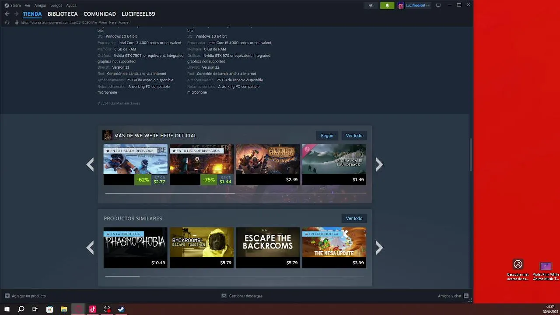Go to previous items in We Were Here carousel
The width and height of the screenshot is (560, 315).
pyautogui.click(x=90, y=164)
